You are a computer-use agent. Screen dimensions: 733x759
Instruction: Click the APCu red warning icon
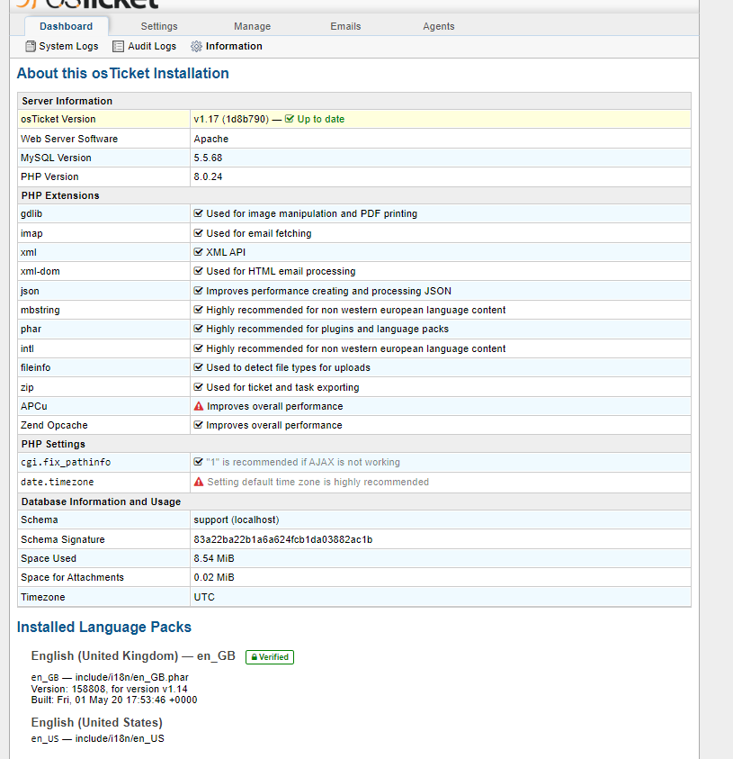pos(199,406)
